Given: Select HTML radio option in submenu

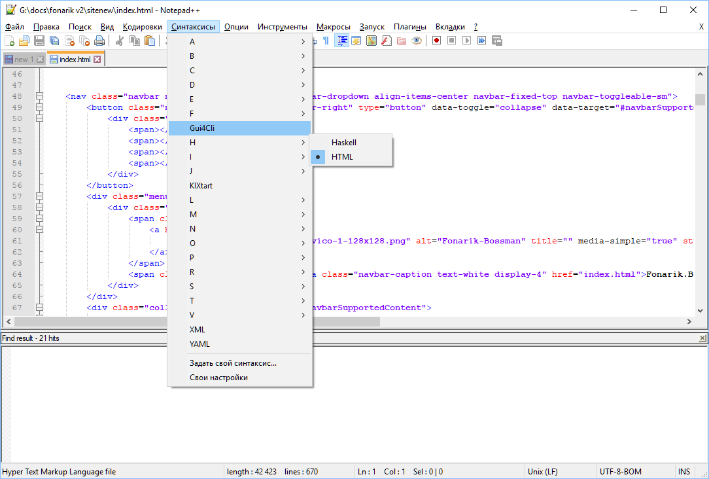Looking at the screenshot, I should pyautogui.click(x=342, y=157).
